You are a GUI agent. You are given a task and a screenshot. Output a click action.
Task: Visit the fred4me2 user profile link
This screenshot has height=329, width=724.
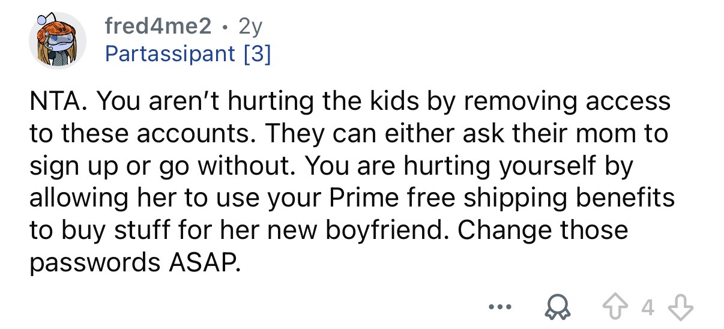pyautogui.click(x=158, y=26)
